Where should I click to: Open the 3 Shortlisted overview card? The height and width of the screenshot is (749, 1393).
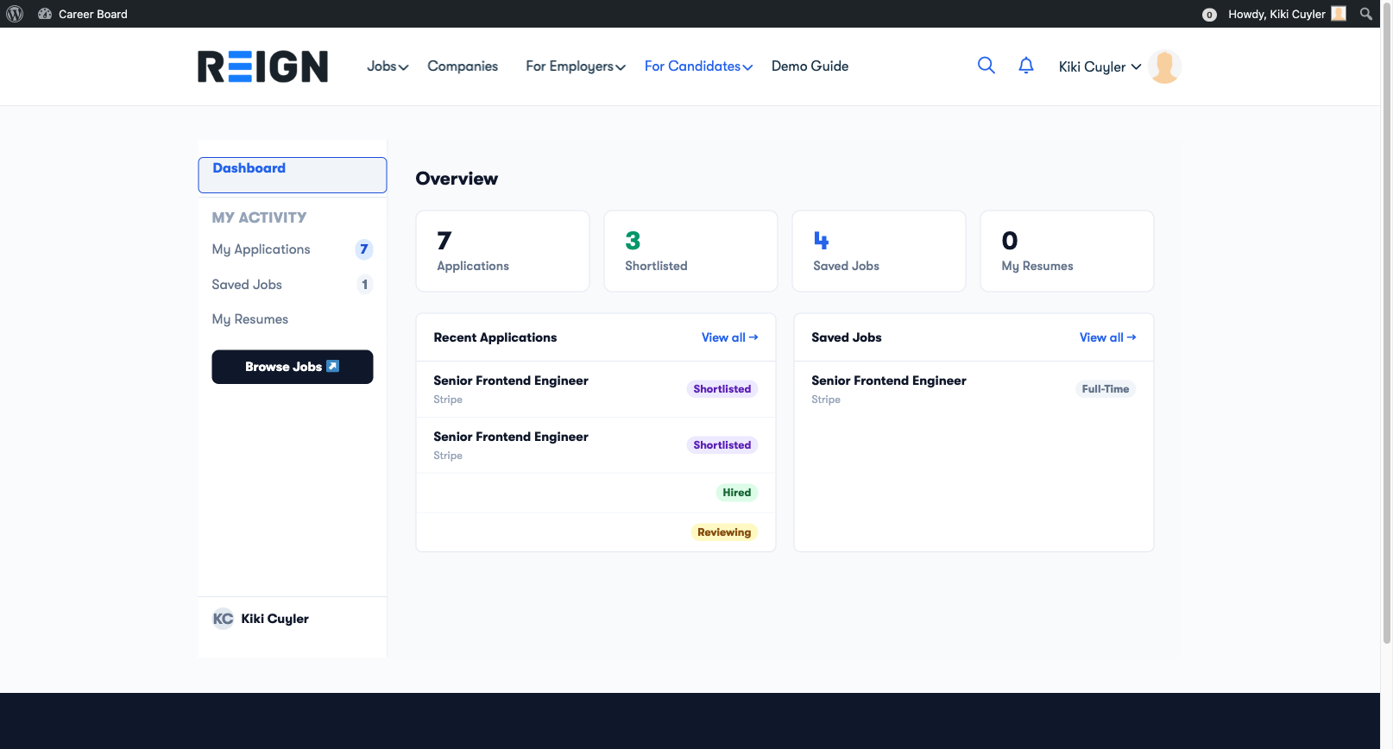[690, 251]
